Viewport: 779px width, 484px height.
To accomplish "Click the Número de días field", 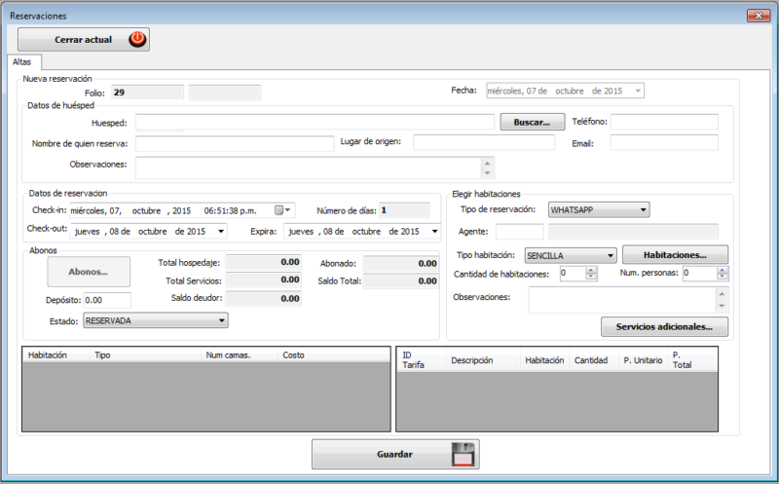I will coord(404,210).
